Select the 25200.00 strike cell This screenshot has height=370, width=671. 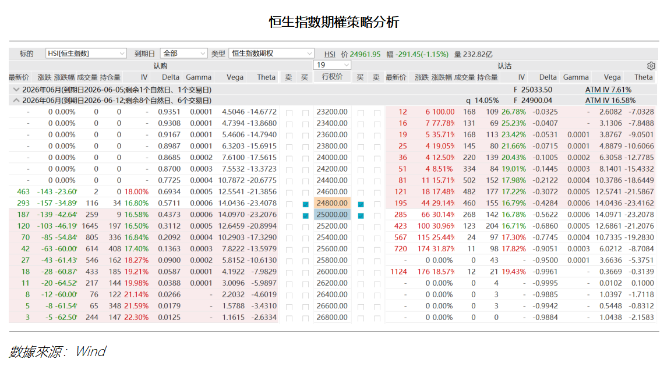(x=332, y=226)
